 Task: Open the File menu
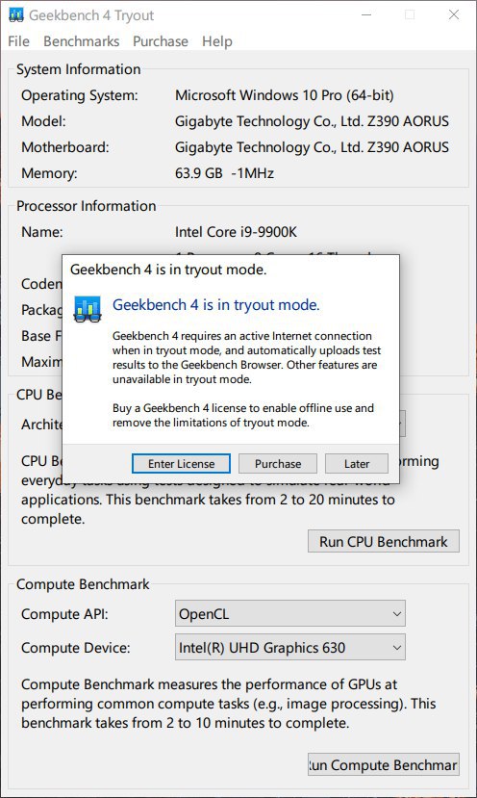coord(19,41)
